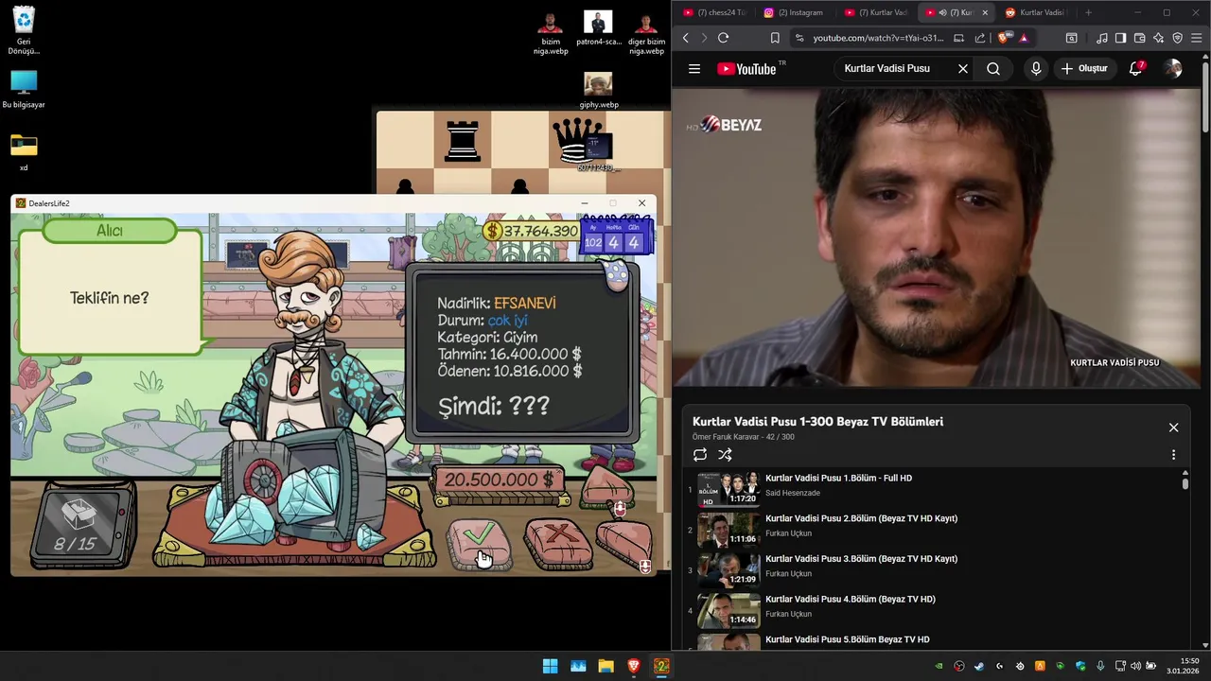Open the Brave VPN shield icon
Viewport: 1211px width, 681px height.
[x=1177, y=38]
